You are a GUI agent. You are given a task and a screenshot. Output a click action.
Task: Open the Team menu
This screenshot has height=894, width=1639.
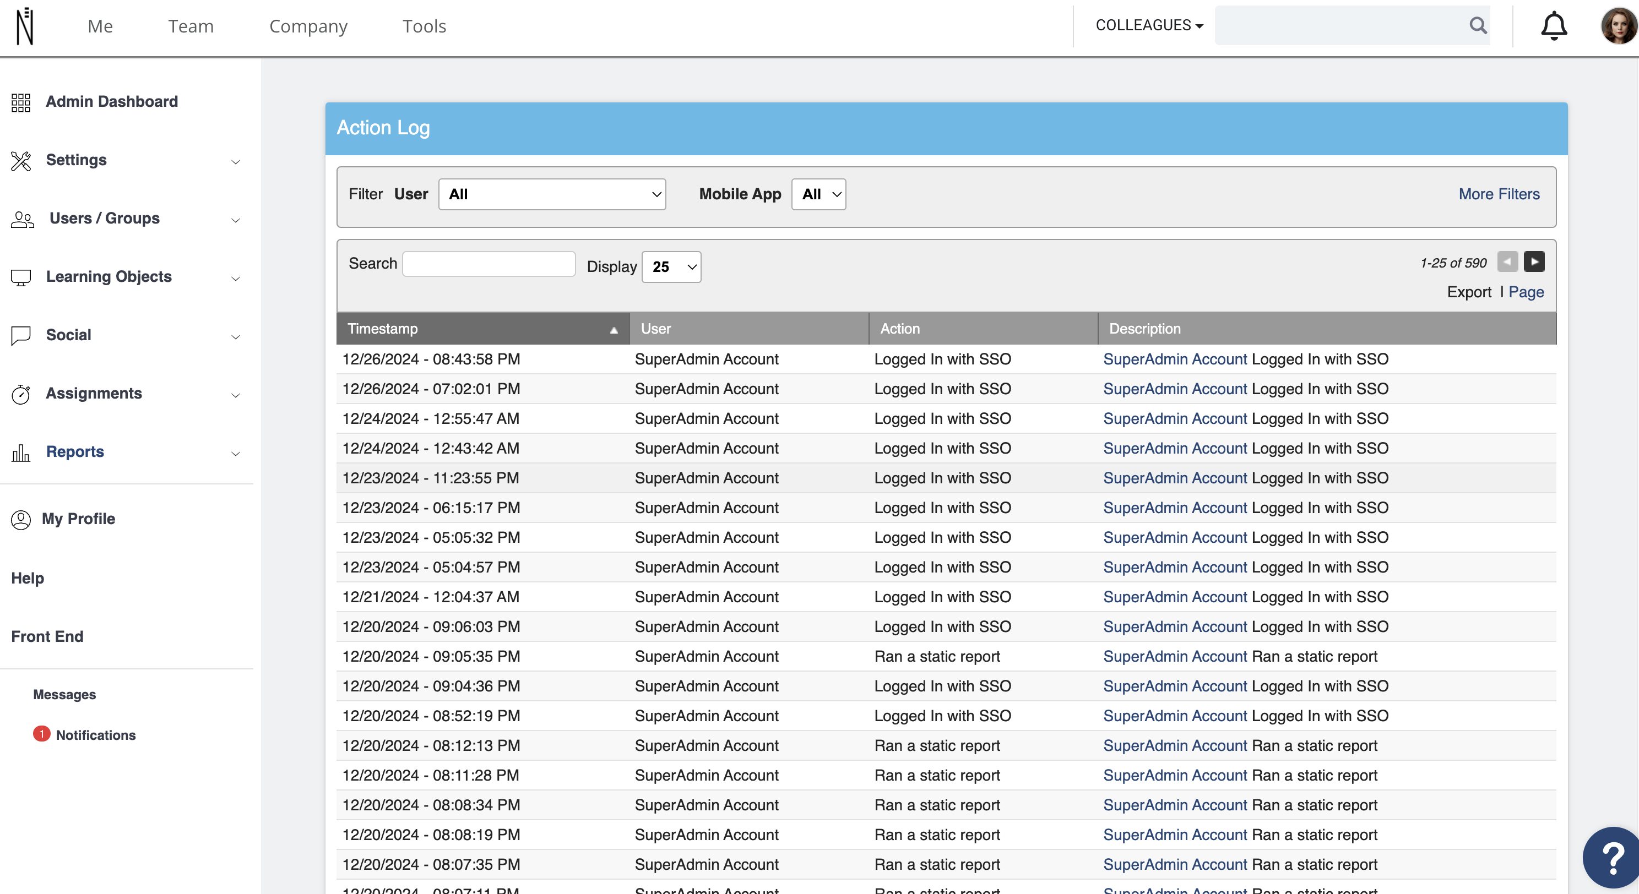click(190, 26)
